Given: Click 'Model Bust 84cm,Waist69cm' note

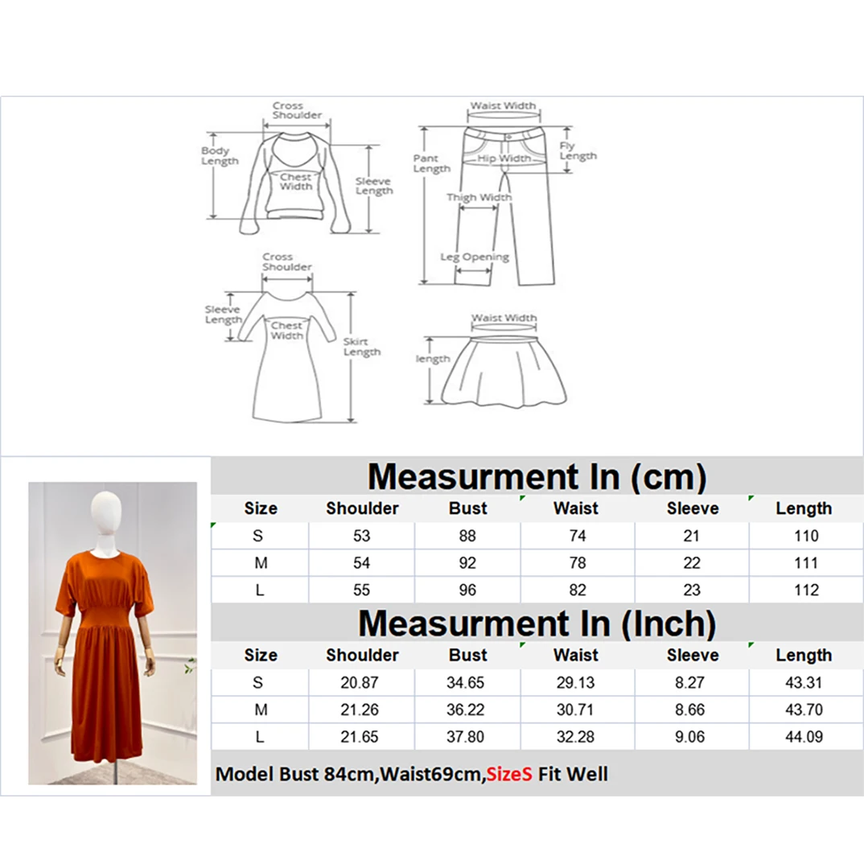Looking at the screenshot, I should pyautogui.click(x=350, y=774).
